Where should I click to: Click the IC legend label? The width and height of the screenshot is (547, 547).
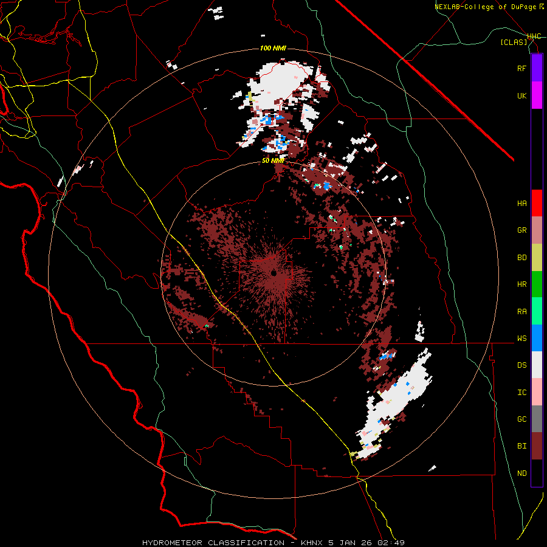coord(521,393)
